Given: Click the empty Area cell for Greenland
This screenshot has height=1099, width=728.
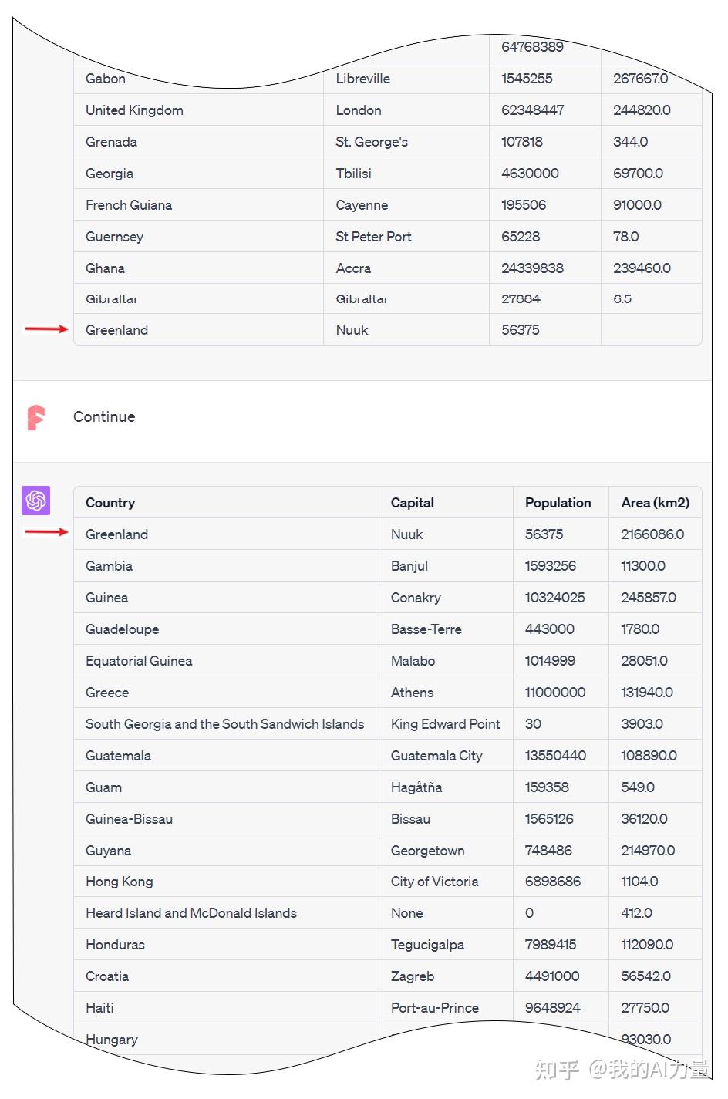Looking at the screenshot, I should pos(652,329).
